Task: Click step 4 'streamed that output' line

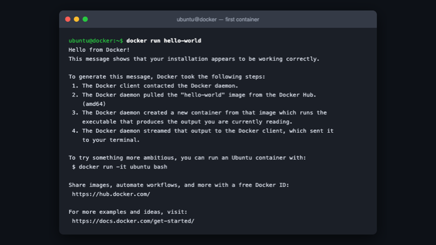Action: coord(203,131)
